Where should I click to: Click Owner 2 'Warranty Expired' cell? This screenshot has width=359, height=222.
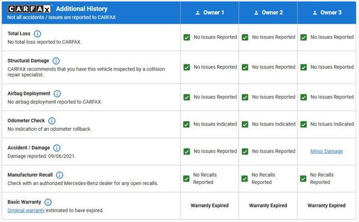pyautogui.click(x=268, y=206)
